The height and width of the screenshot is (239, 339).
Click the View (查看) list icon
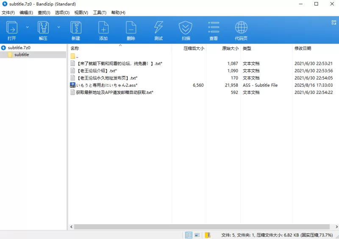click(214, 27)
